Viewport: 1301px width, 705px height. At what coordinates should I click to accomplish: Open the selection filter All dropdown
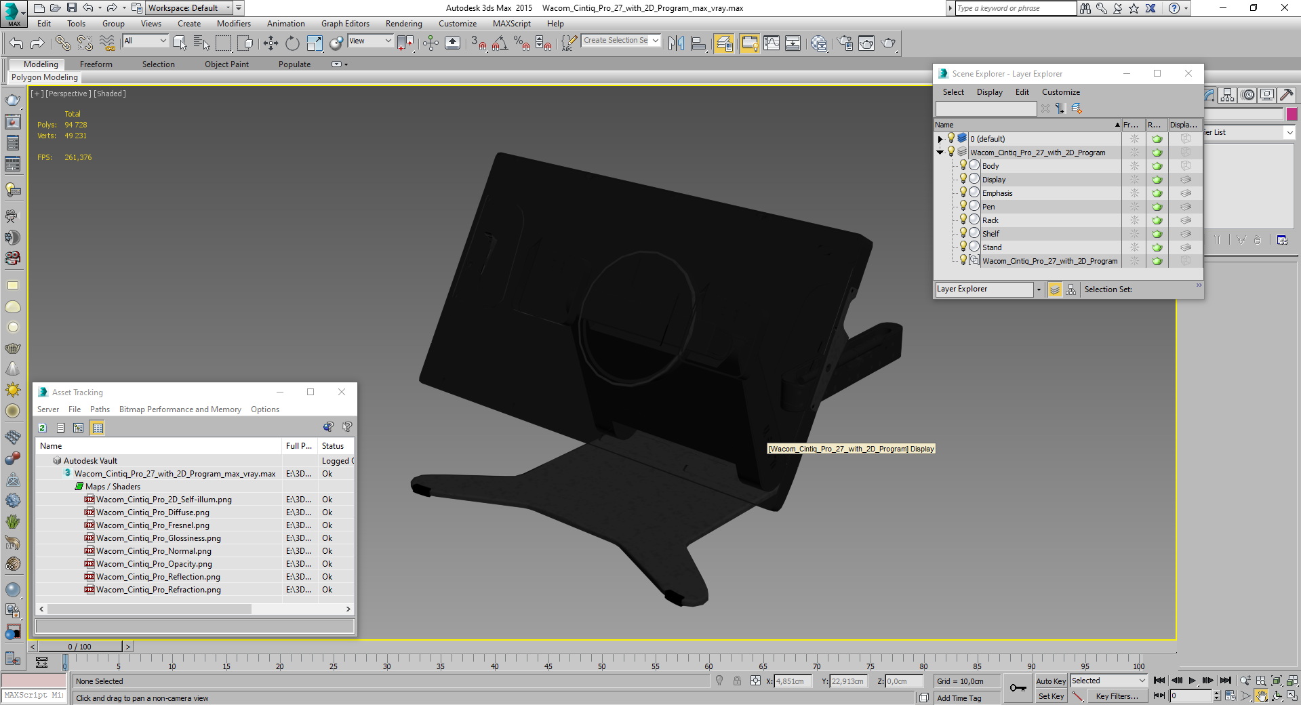145,41
